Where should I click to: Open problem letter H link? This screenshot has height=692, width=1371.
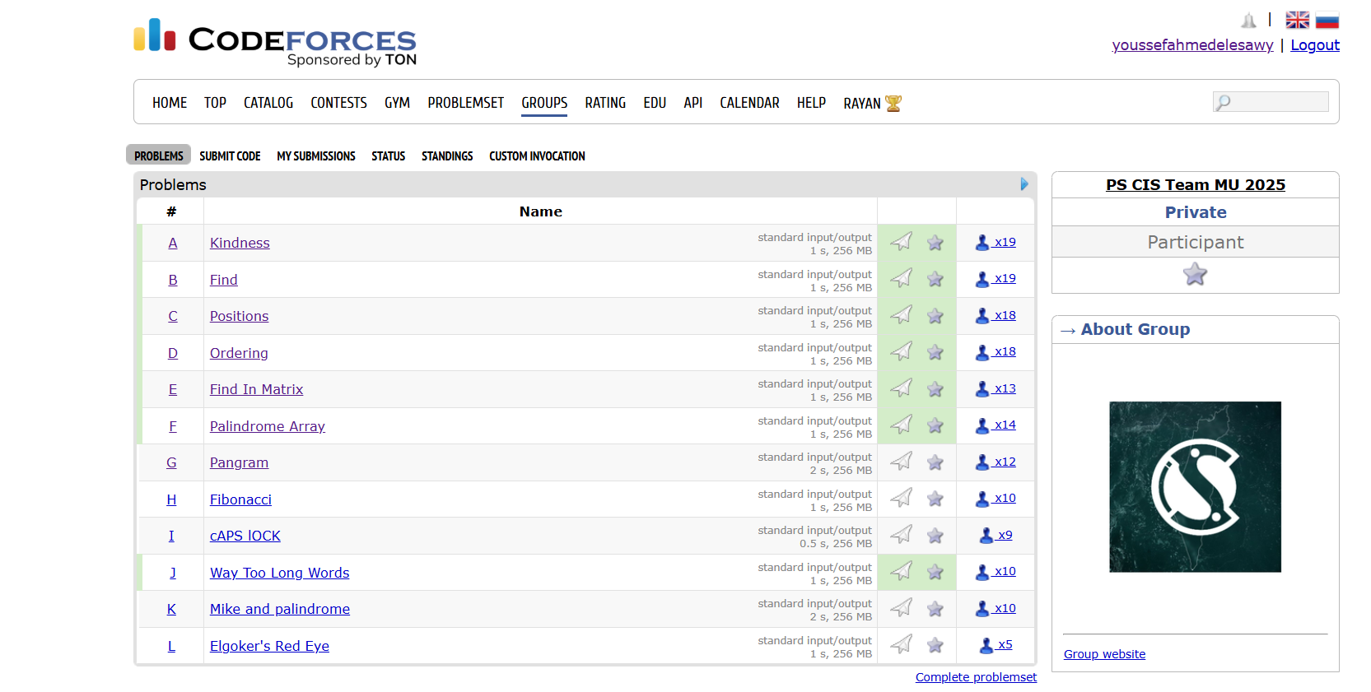(x=171, y=499)
